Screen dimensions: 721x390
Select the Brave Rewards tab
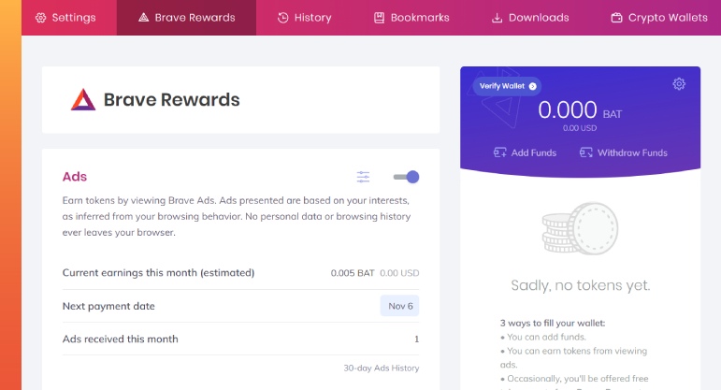(x=186, y=18)
